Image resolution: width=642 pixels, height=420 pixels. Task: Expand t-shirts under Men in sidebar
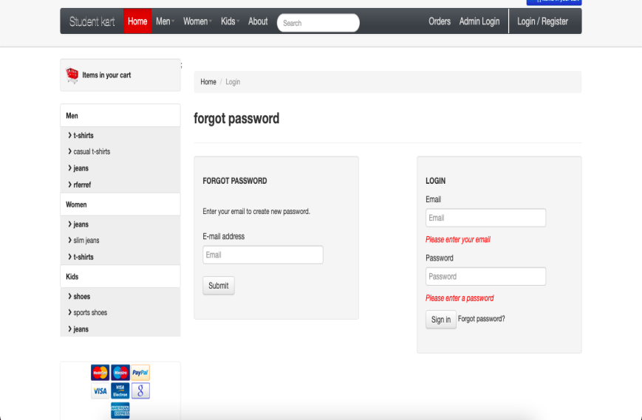tap(83, 136)
